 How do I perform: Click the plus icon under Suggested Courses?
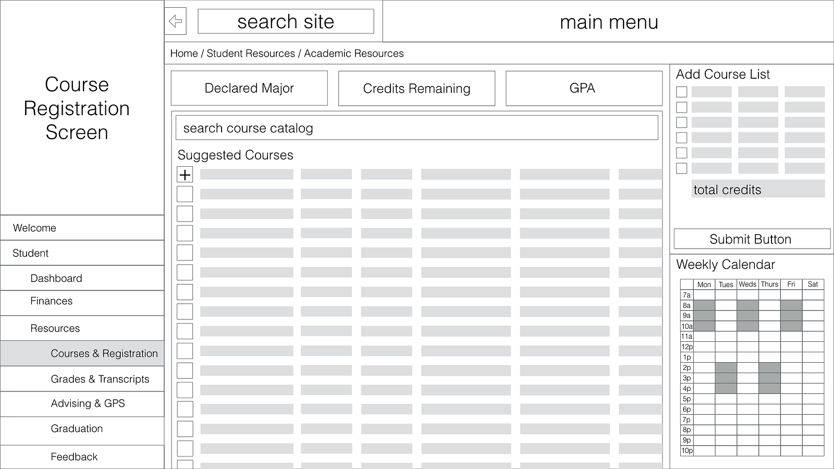coord(185,175)
